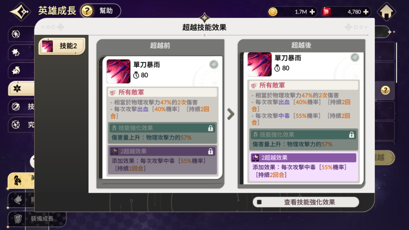Click the small question mark on right edge
409x230 pixels.
click(385, 90)
